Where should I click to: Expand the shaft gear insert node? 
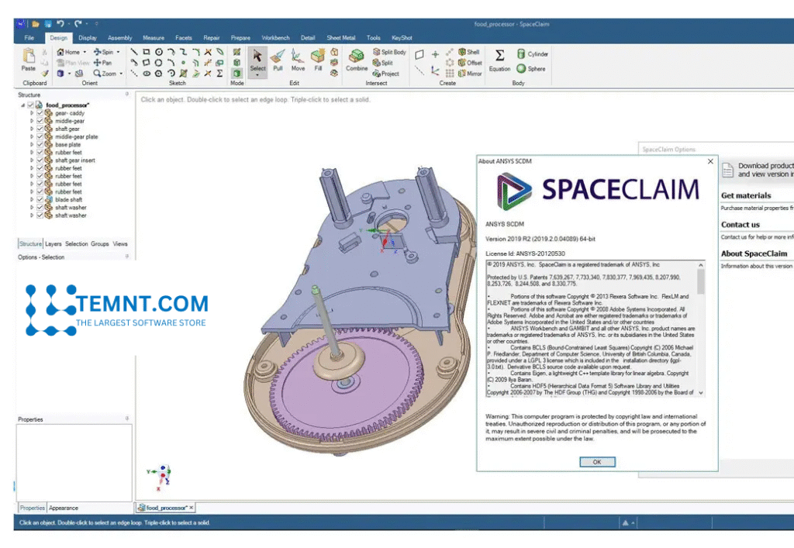coord(32,160)
